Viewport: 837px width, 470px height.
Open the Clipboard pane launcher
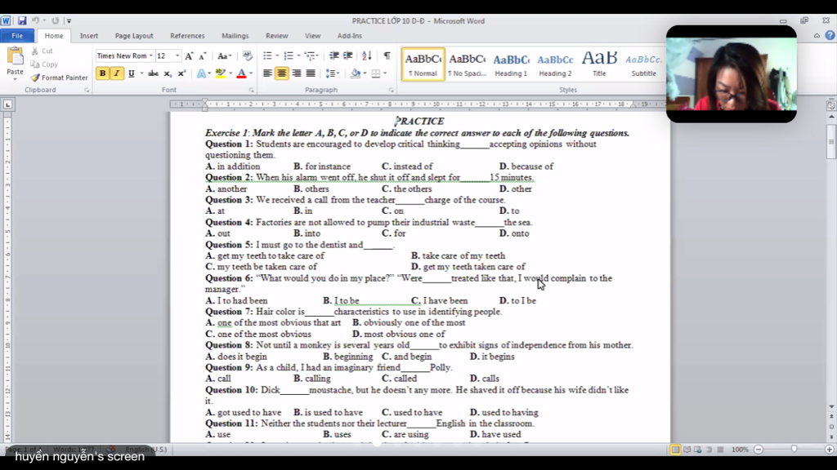click(x=87, y=91)
